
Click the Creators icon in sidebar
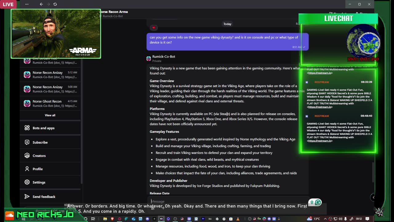tap(27, 156)
